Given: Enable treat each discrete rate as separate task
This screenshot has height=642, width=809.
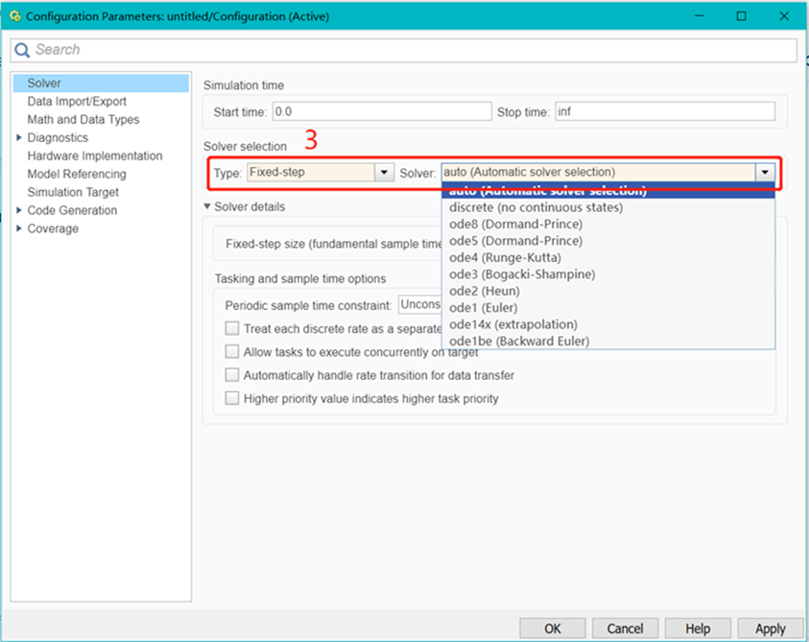Looking at the screenshot, I should [x=232, y=328].
